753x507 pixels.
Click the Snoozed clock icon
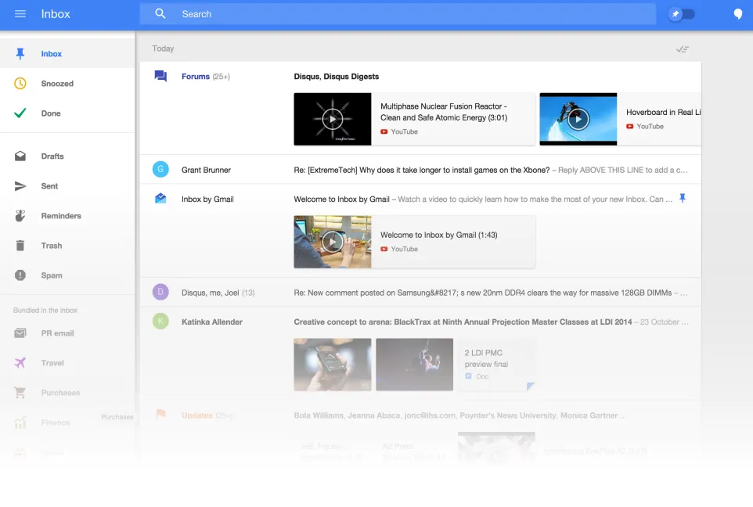tap(20, 84)
